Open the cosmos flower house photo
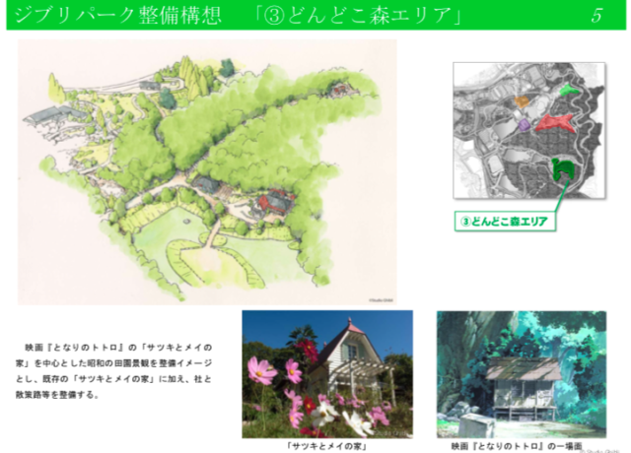This screenshot has width=631, height=453. point(327,374)
